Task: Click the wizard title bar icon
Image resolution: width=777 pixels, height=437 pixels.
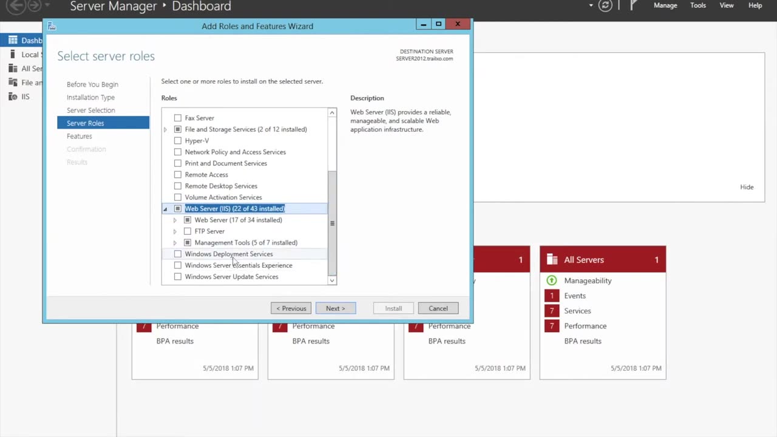Action: (52, 26)
